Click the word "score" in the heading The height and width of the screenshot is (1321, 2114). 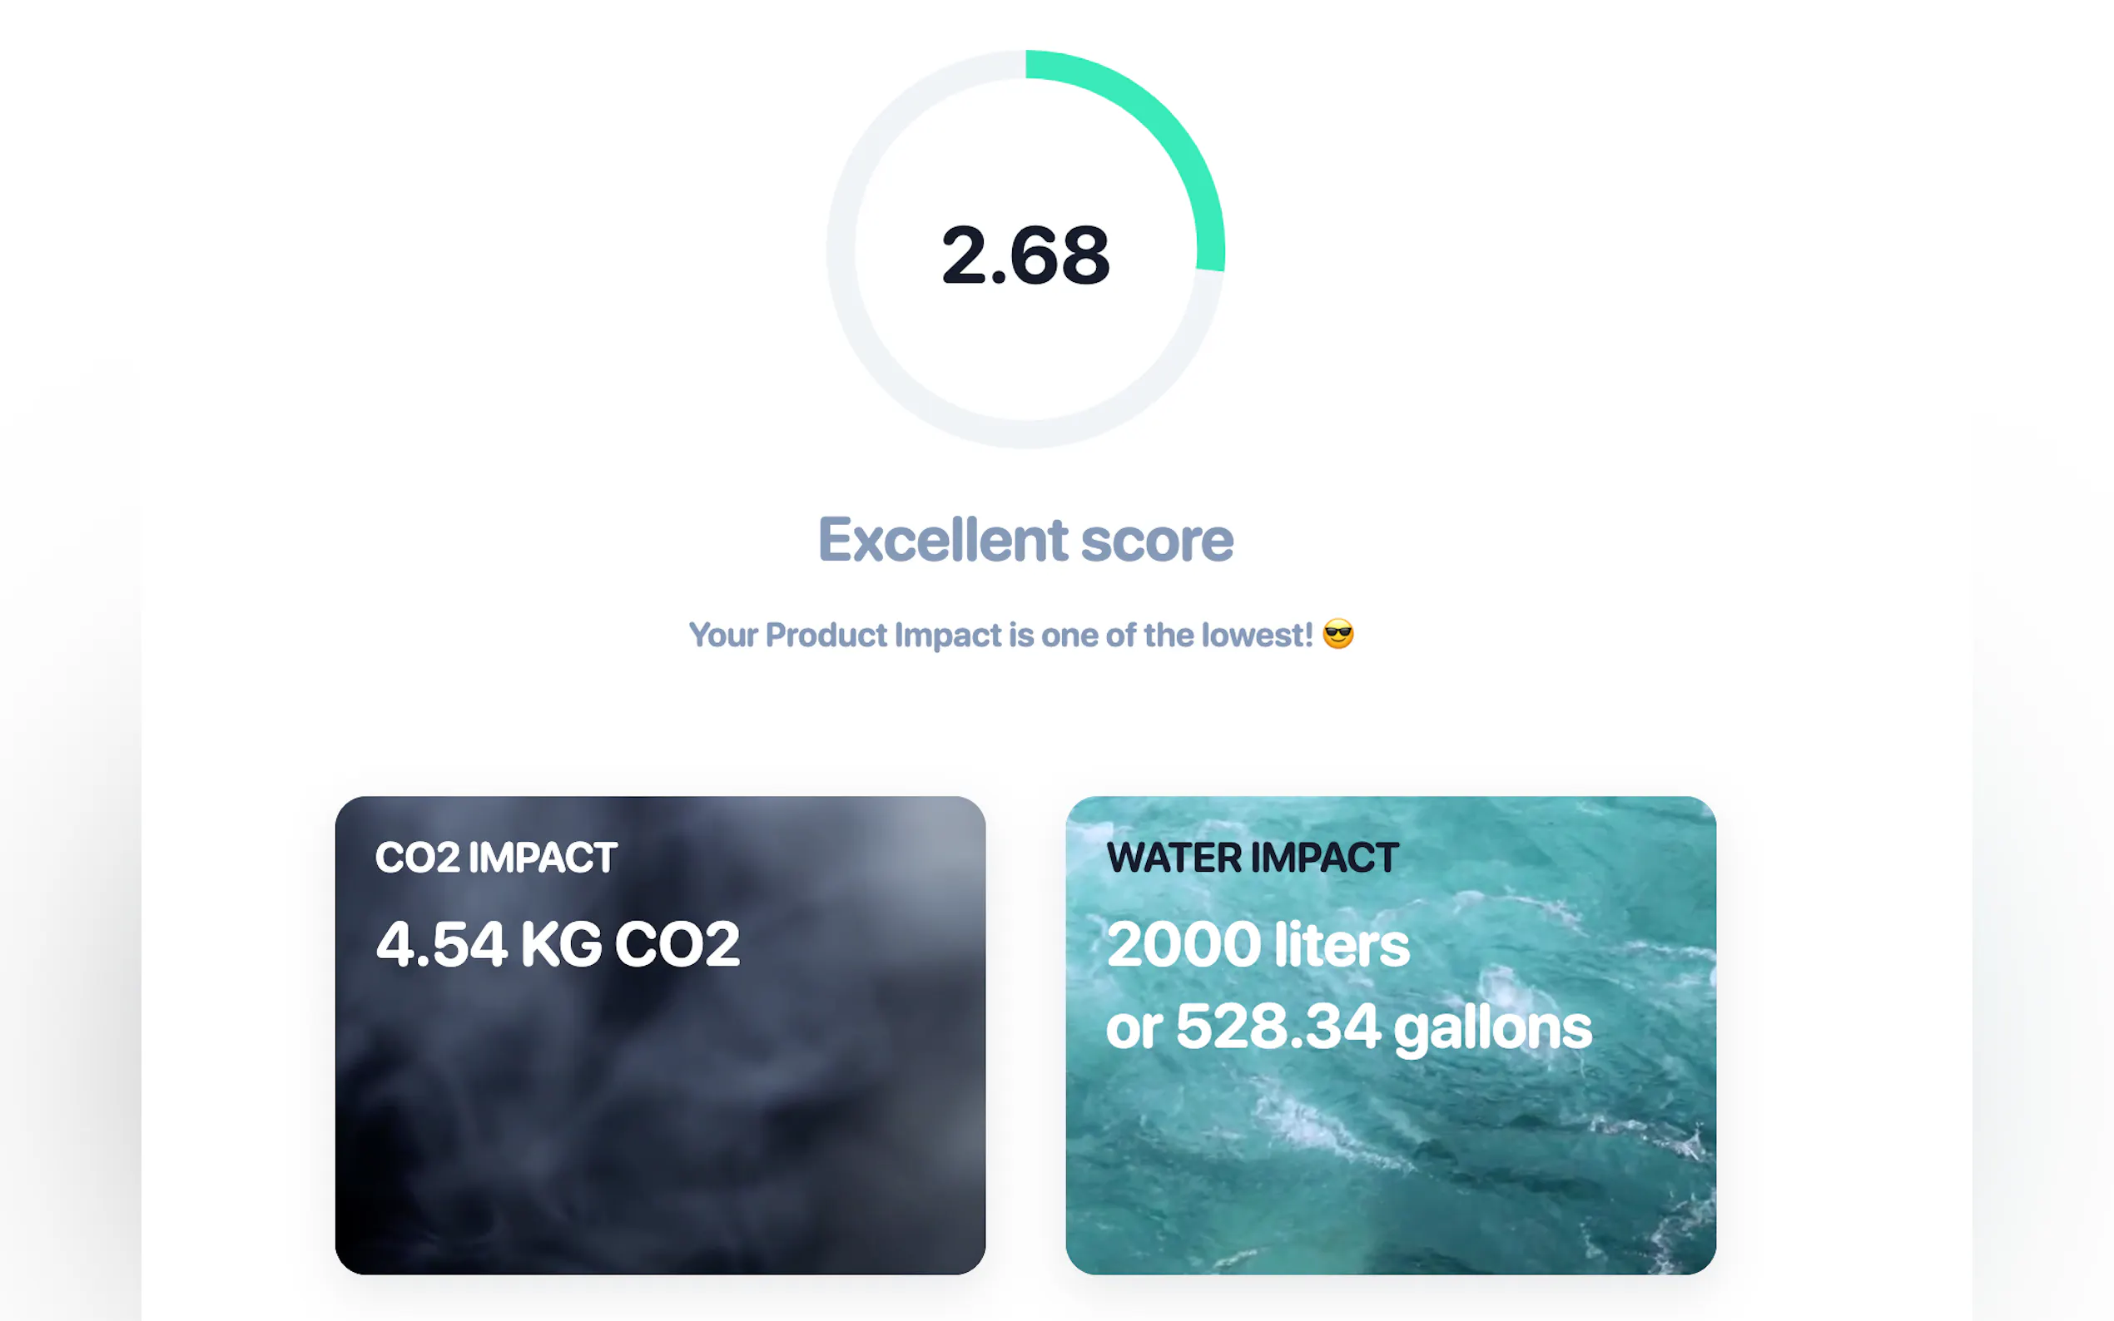tap(1156, 540)
